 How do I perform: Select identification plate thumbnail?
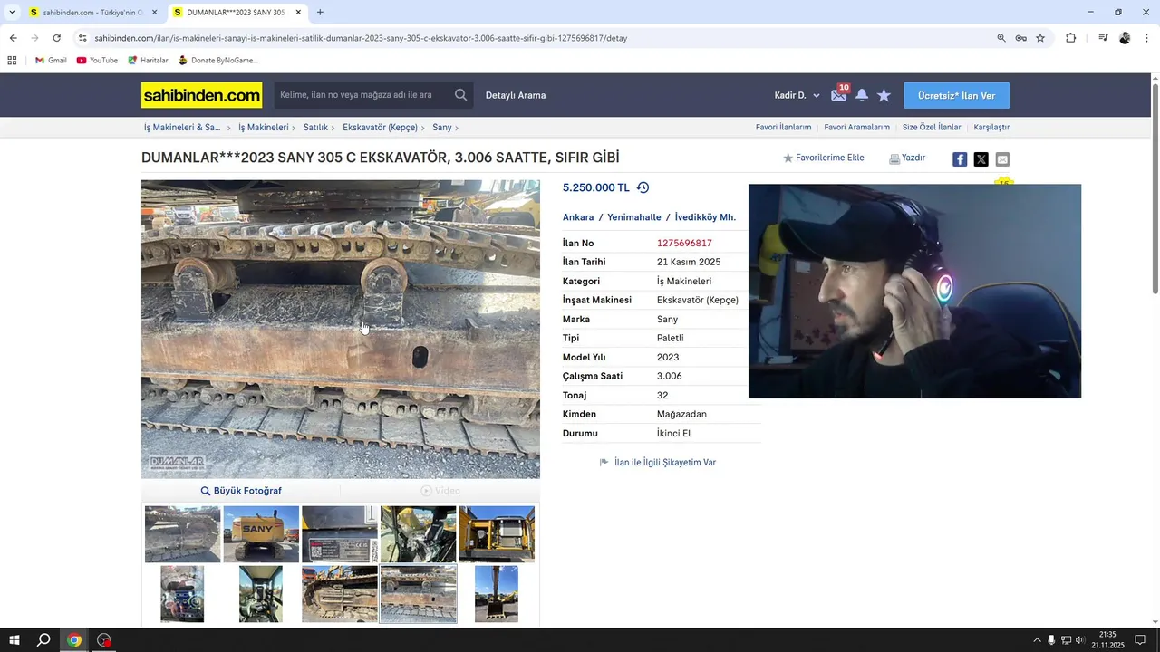click(x=340, y=534)
